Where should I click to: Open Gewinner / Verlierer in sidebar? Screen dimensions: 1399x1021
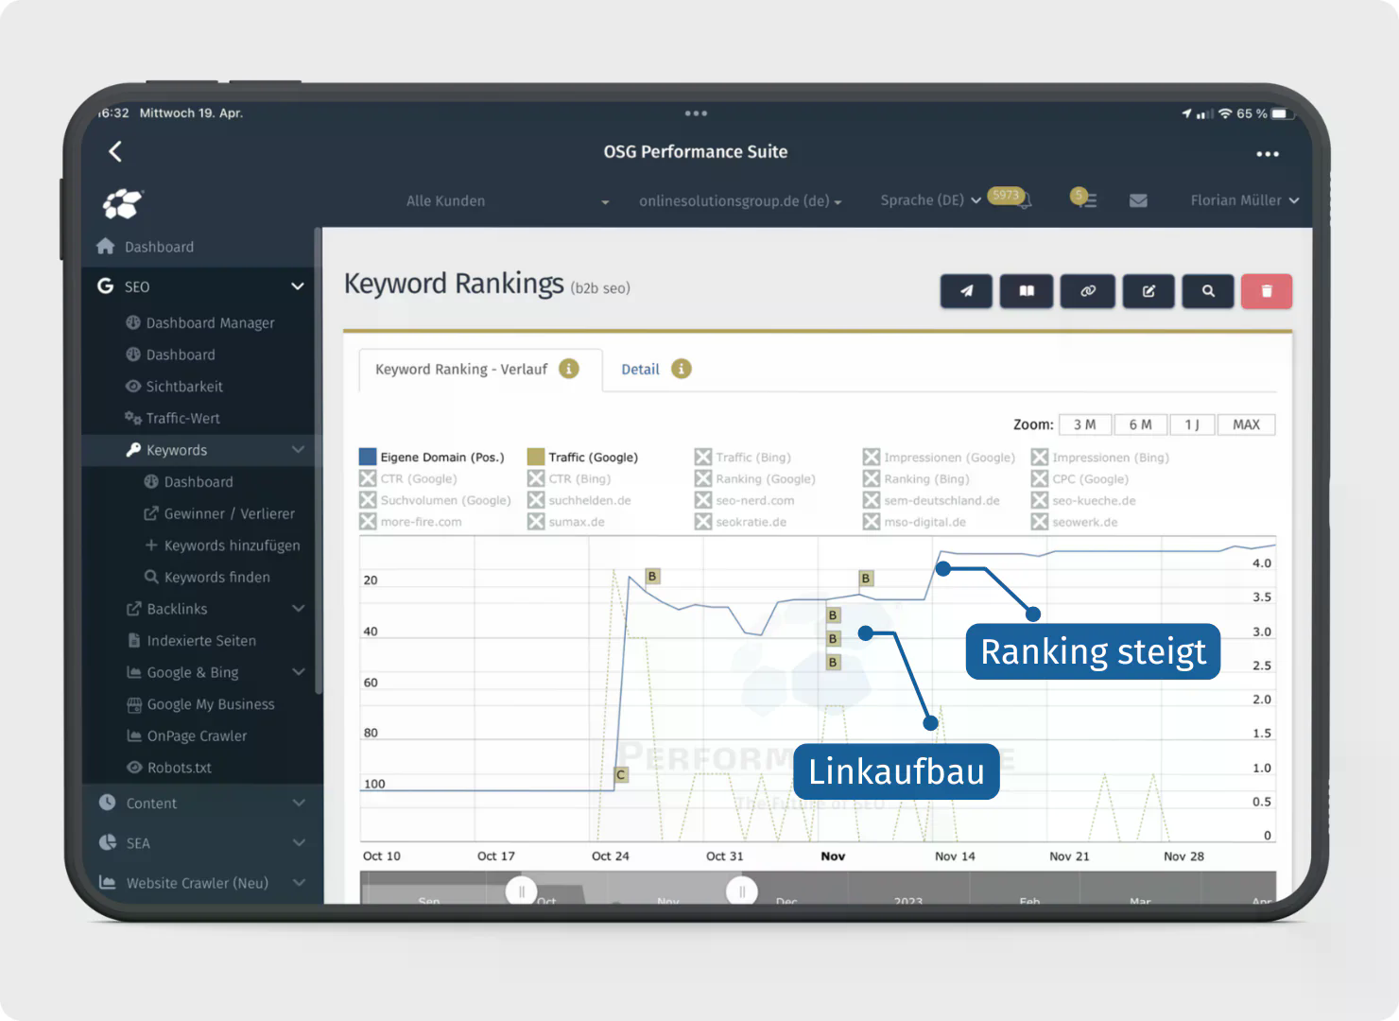point(229,513)
